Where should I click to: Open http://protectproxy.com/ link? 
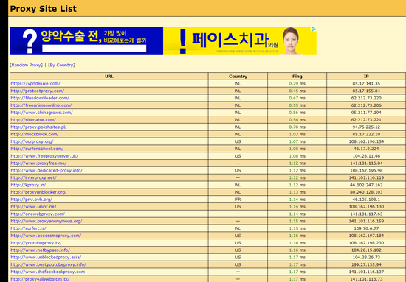click(x=38, y=91)
